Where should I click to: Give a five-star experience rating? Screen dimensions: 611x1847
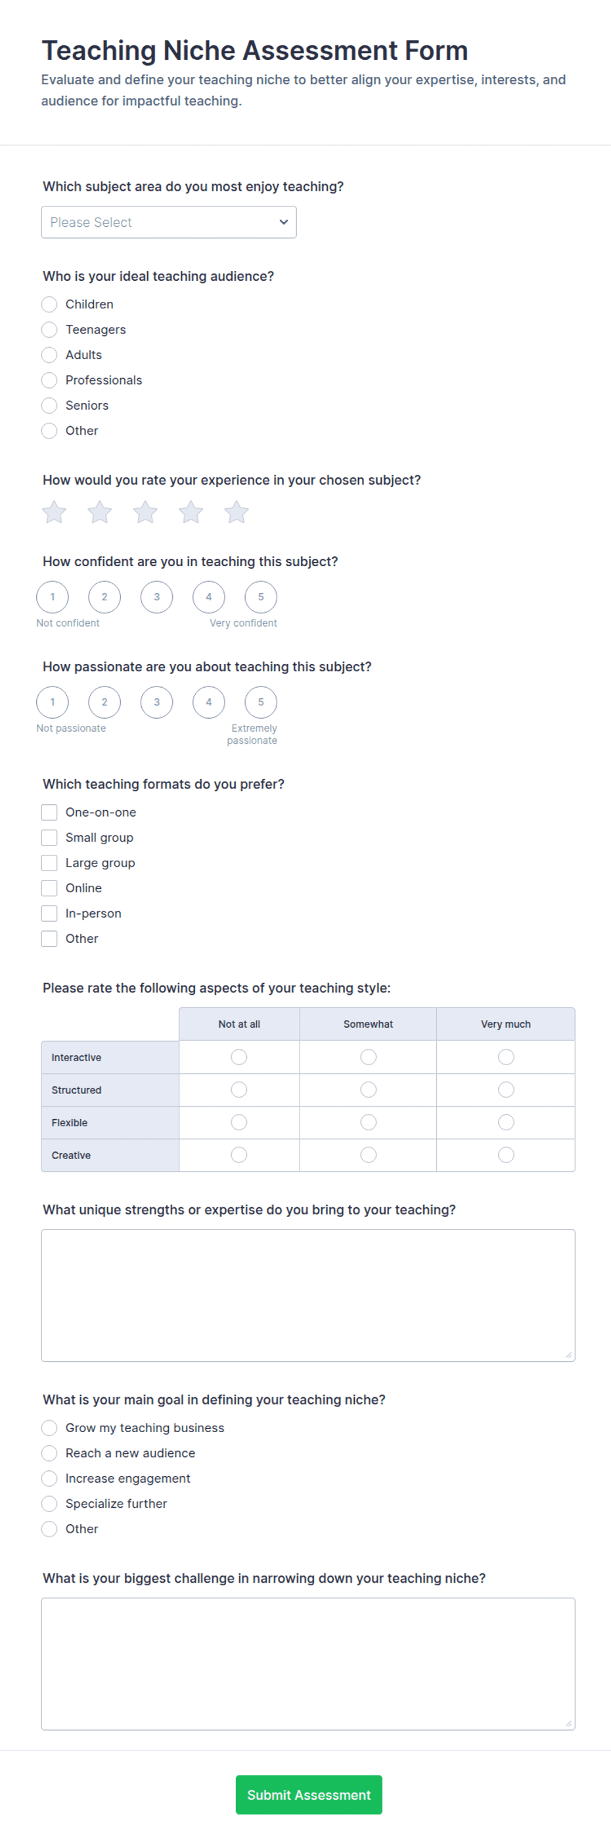[x=237, y=512]
